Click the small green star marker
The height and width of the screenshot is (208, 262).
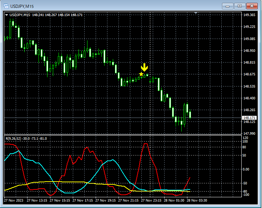pyautogui.click(x=147, y=75)
